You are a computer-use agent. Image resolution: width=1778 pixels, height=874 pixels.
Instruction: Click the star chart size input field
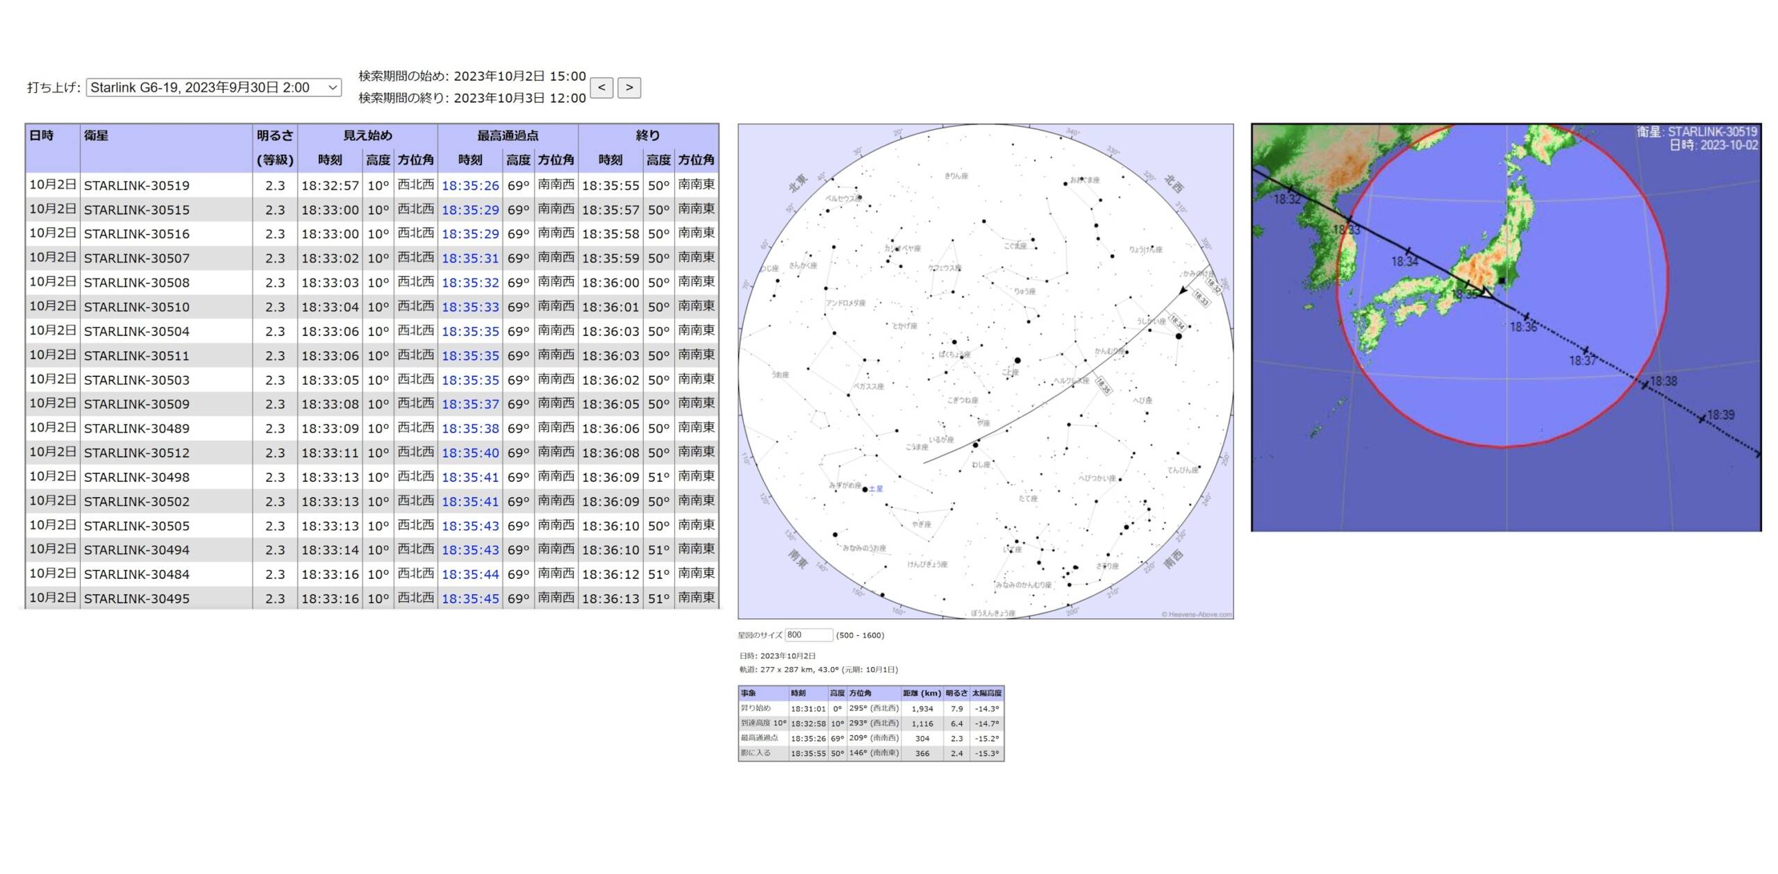click(x=808, y=635)
